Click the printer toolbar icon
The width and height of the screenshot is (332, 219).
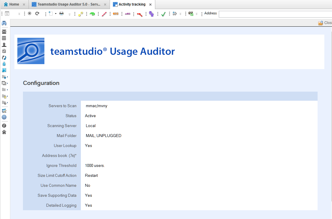tap(61, 13)
